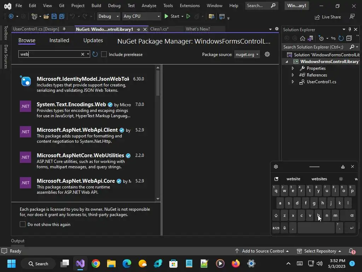The height and width of the screenshot is (272, 362).
Task: Open the document tab settings gear
Action: pos(277,29)
